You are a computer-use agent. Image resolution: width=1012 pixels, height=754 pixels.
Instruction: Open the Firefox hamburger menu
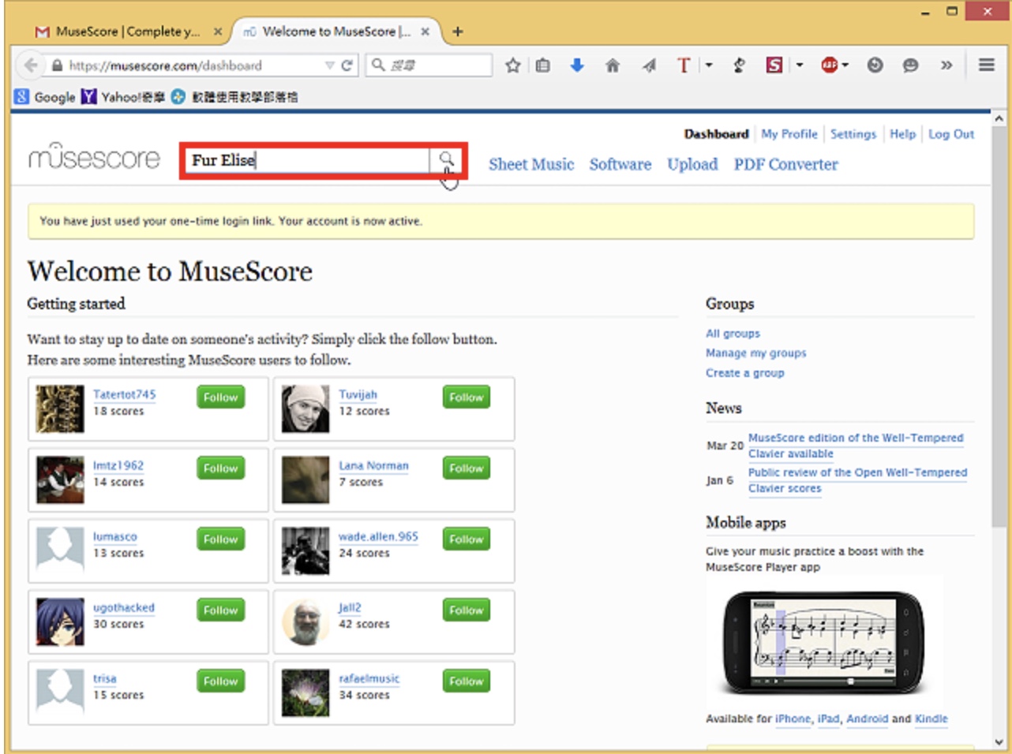point(987,65)
